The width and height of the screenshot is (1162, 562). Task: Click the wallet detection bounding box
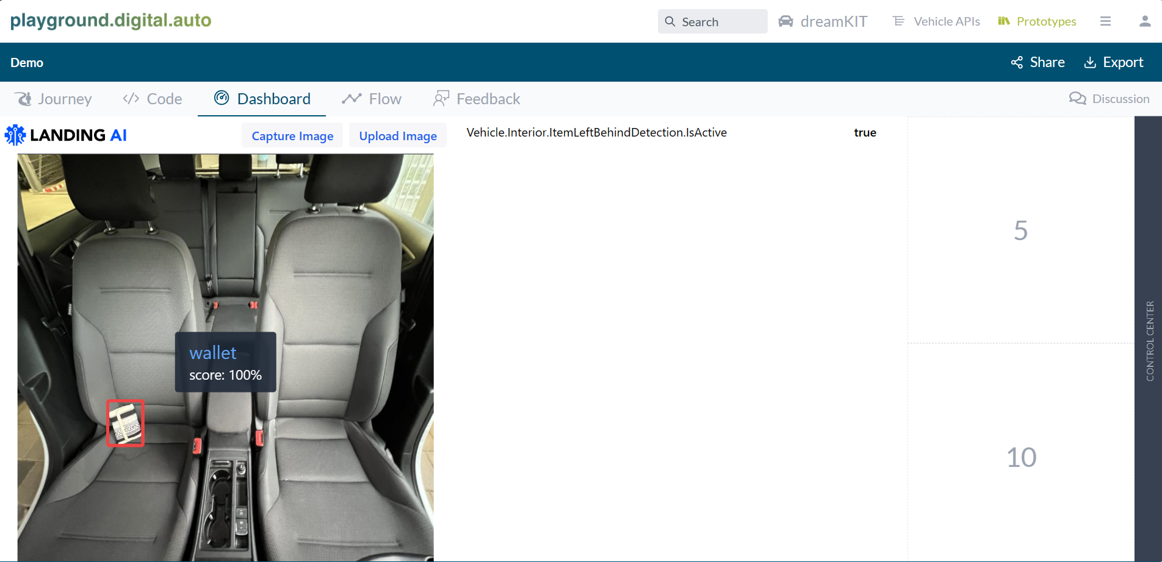125,422
